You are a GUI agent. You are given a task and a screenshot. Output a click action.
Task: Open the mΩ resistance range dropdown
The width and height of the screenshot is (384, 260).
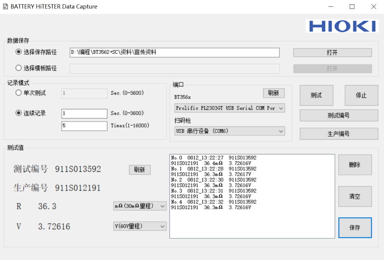140,206
